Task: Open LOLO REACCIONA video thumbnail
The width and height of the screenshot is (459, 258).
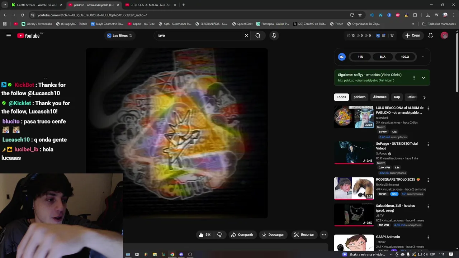Action: click(x=354, y=117)
